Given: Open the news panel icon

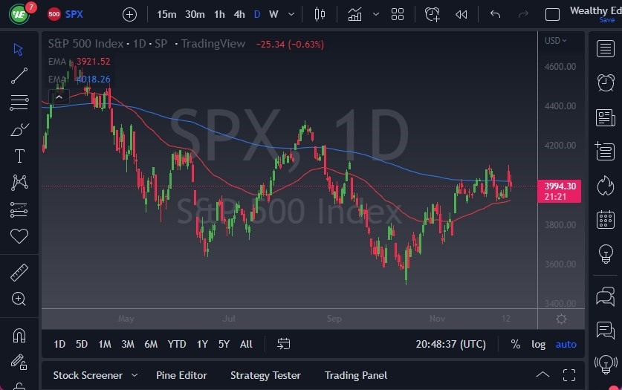Looking at the screenshot, I should 606,117.
